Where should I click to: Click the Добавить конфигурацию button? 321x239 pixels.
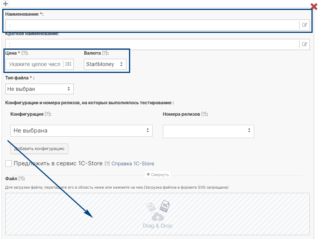coord(39,149)
